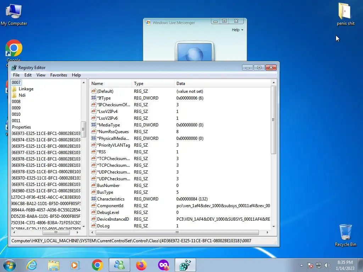Open Help dropdown in Windows Live Messenger
The width and height of the screenshot is (363, 272).
238,30
